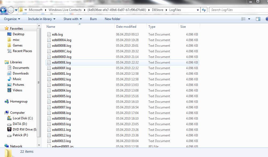Screen dimensions: 268x157
Task: Refresh the LogFiles folder view
Action: 204,10
